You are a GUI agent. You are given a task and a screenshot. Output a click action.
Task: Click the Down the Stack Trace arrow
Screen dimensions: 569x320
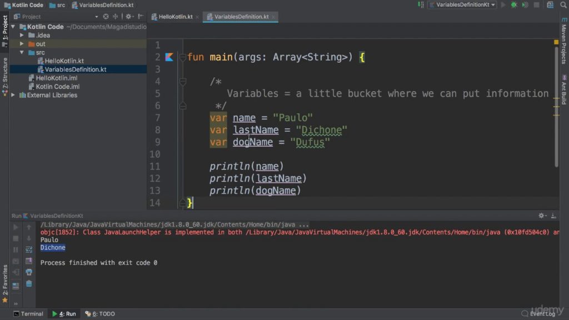(x=29, y=238)
